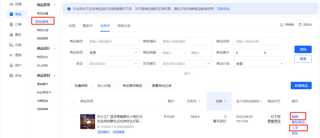The image size is (320, 138).
Task: Collapse the 商品素材 menu group
Action: (x=54, y=75)
